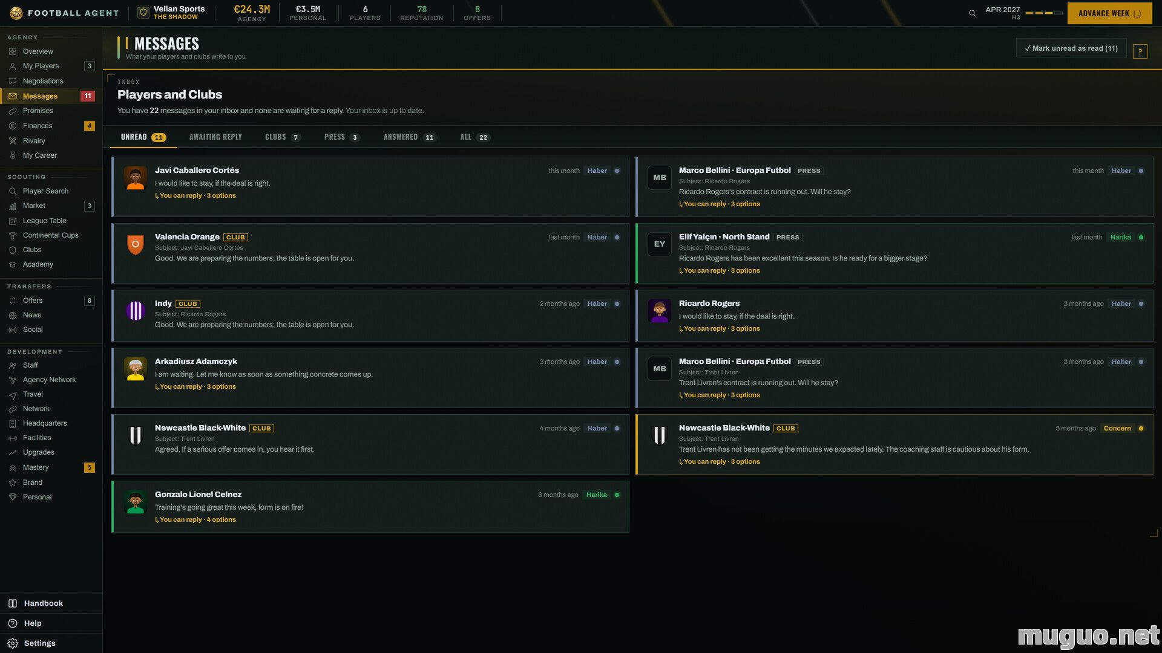Click the Handbook book icon
The height and width of the screenshot is (653, 1162).
click(13, 603)
